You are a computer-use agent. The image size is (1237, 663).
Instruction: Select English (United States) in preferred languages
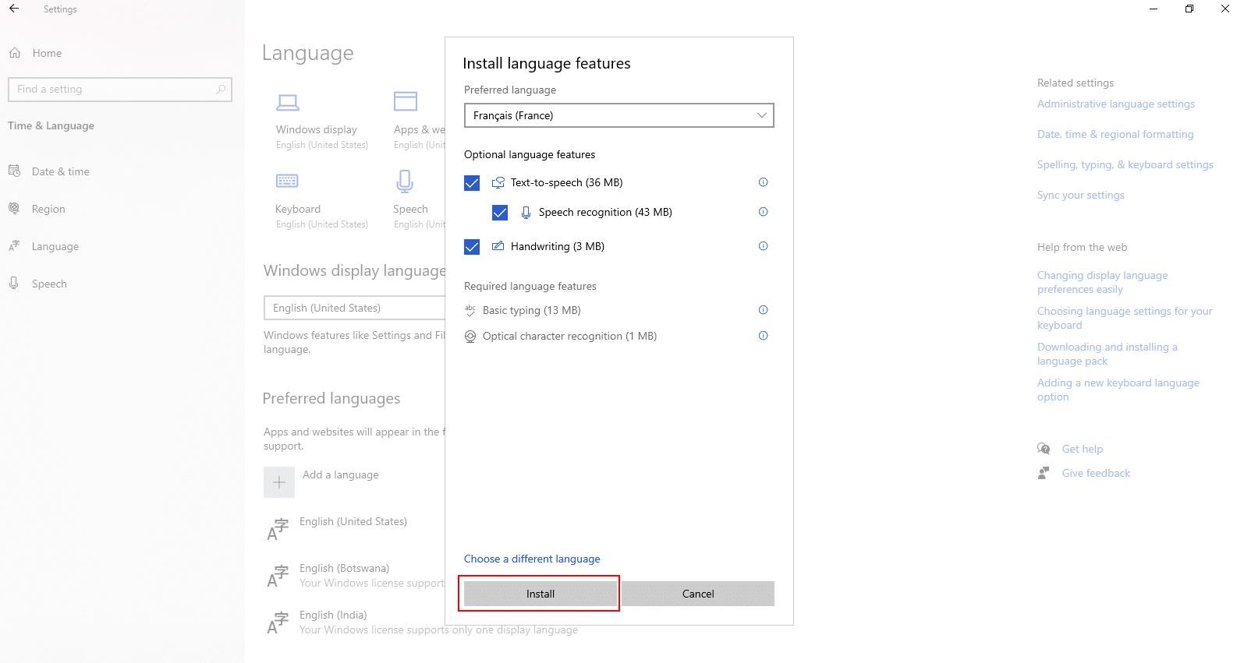[x=353, y=521]
